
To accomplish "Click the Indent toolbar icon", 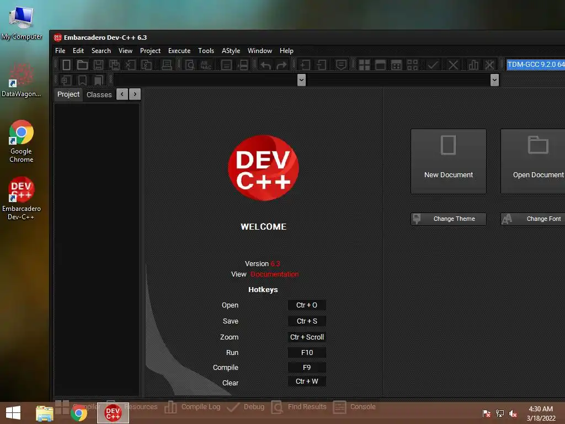I will (305, 65).
